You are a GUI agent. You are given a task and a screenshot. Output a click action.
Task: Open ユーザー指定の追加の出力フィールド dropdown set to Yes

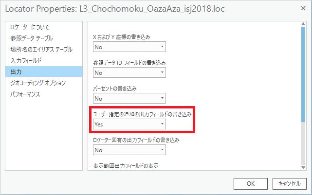pos(129,124)
